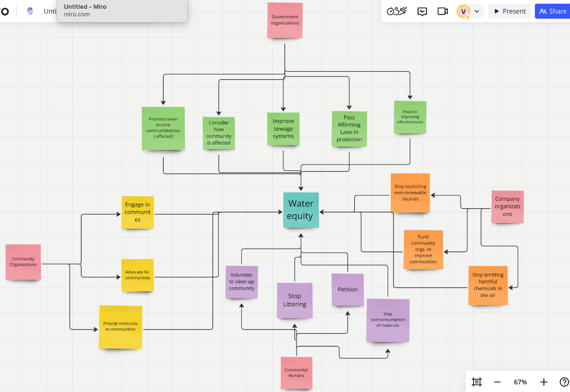This screenshot has width=570, height=392.
Task: Start a video call with camera icon
Action: coord(443,11)
